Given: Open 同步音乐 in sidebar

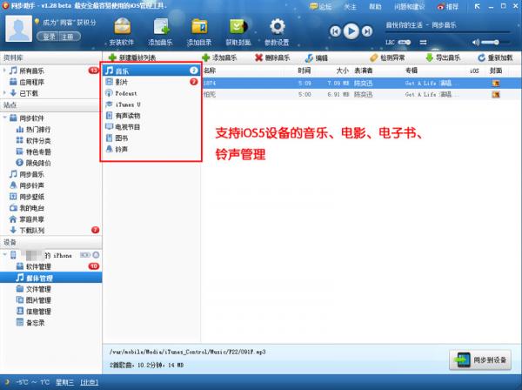Looking at the screenshot, I should [27, 174].
